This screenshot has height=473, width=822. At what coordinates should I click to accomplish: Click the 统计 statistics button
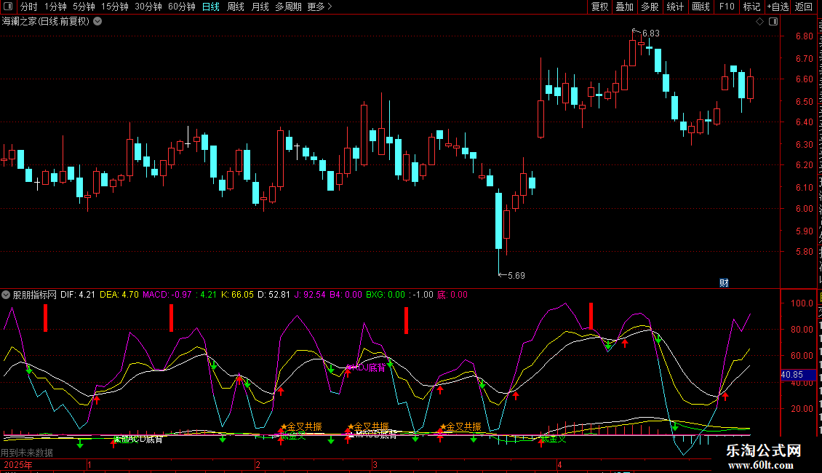[x=675, y=7]
